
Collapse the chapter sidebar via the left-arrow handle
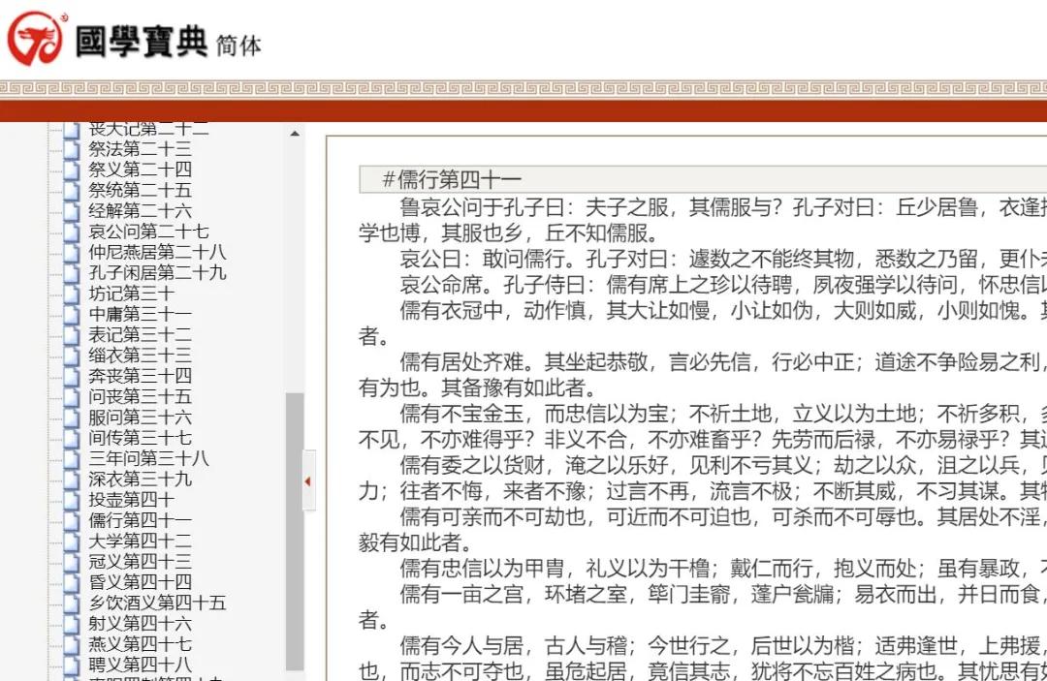pyautogui.click(x=307, y=480)
